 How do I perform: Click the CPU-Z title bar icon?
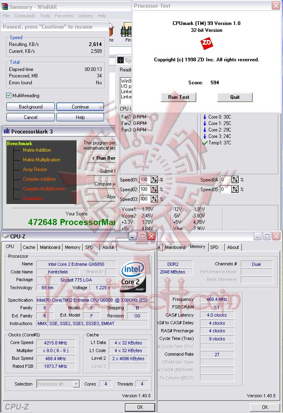coord(6,236)
